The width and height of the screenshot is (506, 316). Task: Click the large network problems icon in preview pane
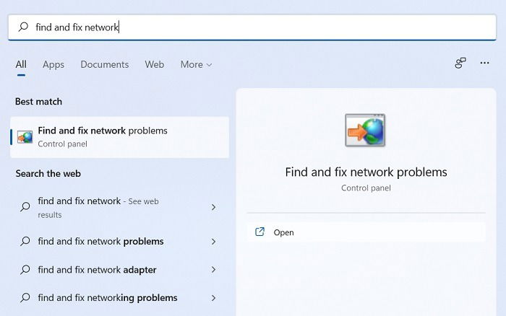365,131
